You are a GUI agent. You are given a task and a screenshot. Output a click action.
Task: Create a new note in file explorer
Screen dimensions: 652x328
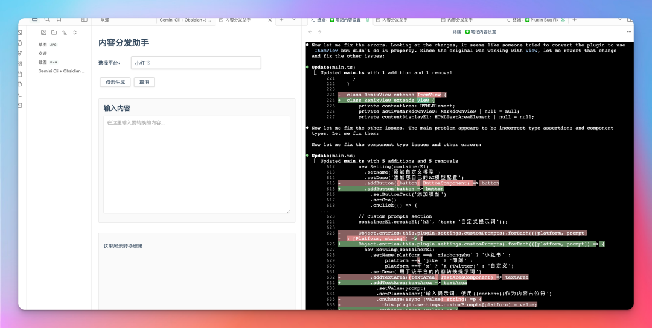(43, 33)
